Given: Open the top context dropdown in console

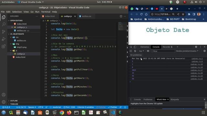Looking at the screenshot, I should pyautogui.click(x=141, y=51).
